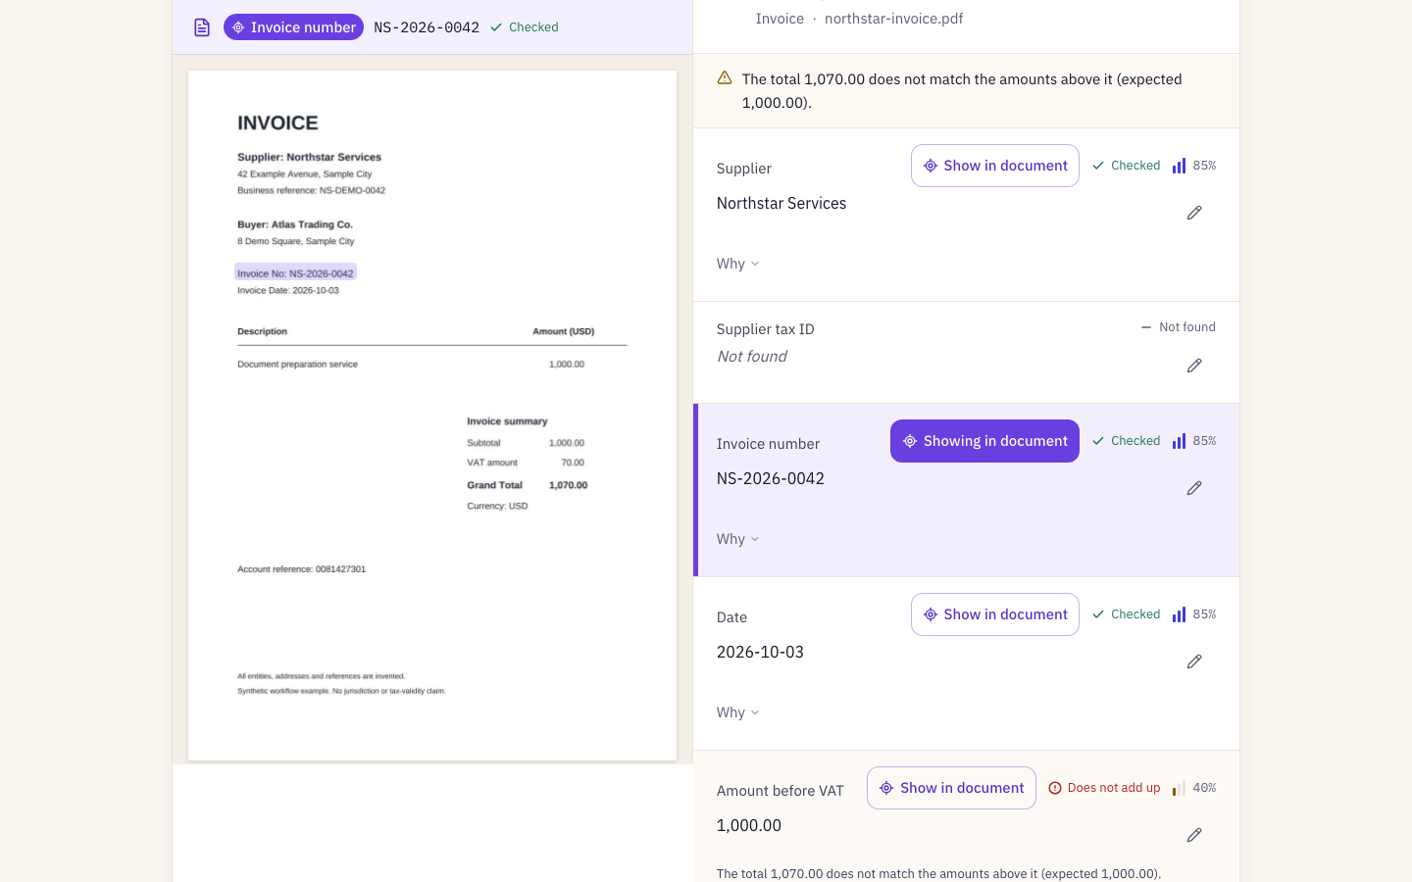Image resolution: width=1412 pixels, height=882 pixels.
Task: Click the 1,000.00 Amount before VAT value
Action: [749, 825]
